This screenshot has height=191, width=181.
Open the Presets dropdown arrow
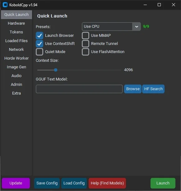coord(137,27)
